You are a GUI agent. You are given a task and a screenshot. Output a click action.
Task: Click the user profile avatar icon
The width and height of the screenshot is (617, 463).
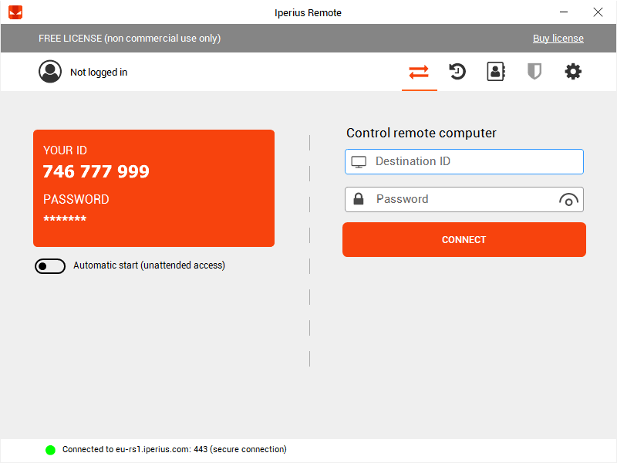click(50, 72)
